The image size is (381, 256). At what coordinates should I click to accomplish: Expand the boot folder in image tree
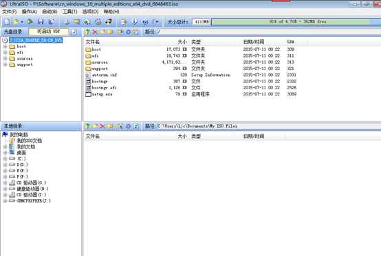[5, 46]
